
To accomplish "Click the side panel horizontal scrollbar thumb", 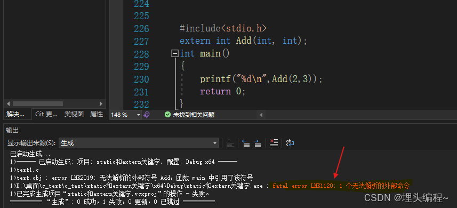I will tap(38, 103).
